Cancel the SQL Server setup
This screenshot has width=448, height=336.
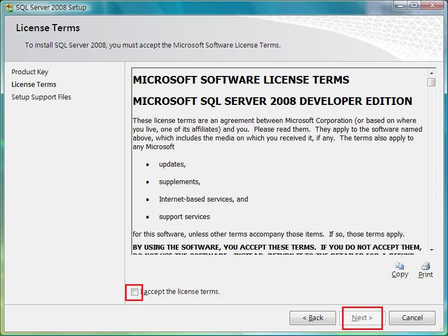pyautogui.click(x=412, y=318)
